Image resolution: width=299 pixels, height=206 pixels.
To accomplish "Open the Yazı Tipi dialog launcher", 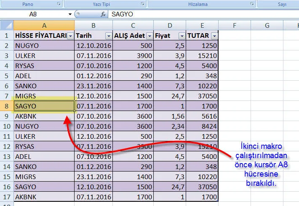I will click(143, 4).
